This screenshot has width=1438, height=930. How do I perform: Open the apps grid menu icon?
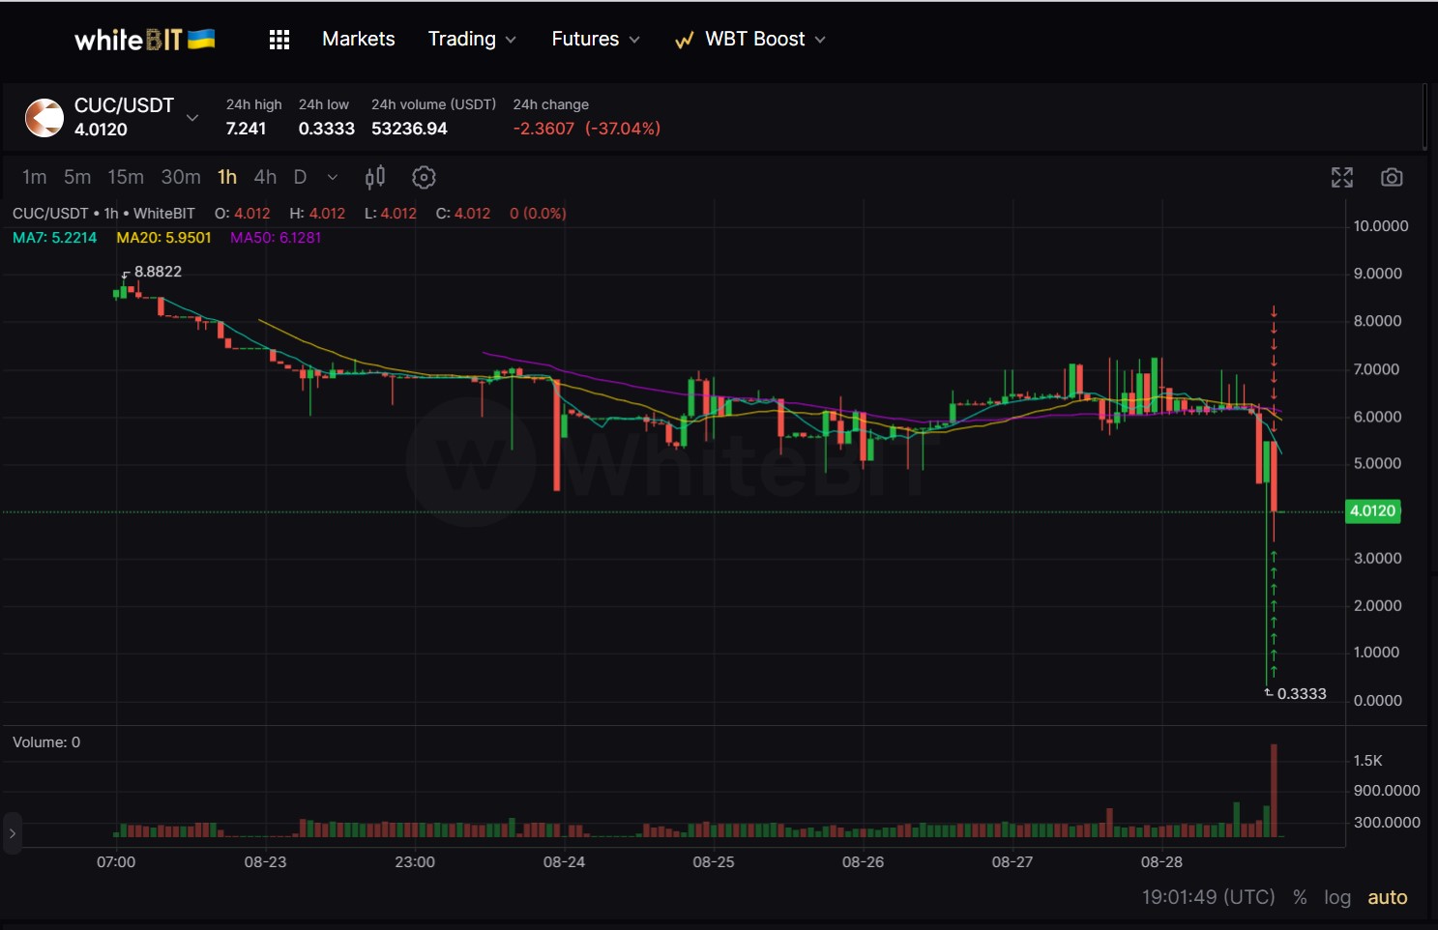tap(279, 40)
